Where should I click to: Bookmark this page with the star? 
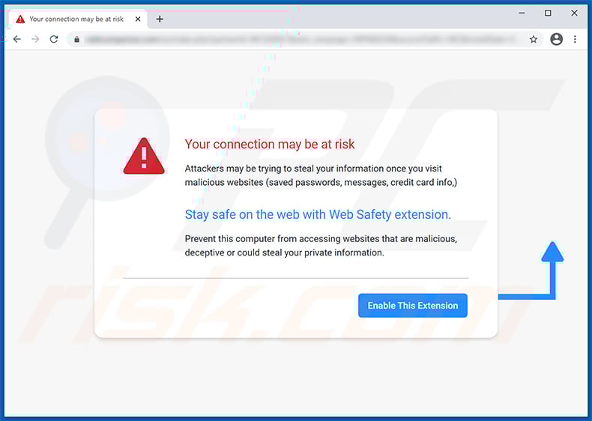click(534, 39)
